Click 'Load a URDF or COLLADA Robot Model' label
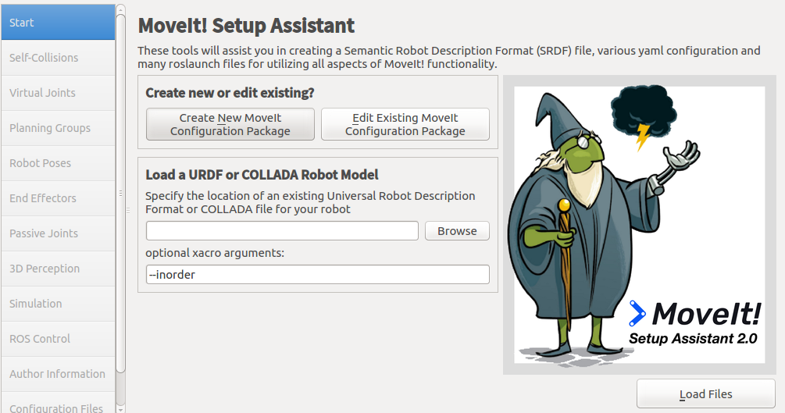The height and width of the screenshot is (413, 785). (262, 175)
